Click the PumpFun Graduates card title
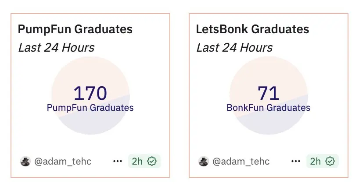Viewport: 359px width, 190px height. (75, 29)
